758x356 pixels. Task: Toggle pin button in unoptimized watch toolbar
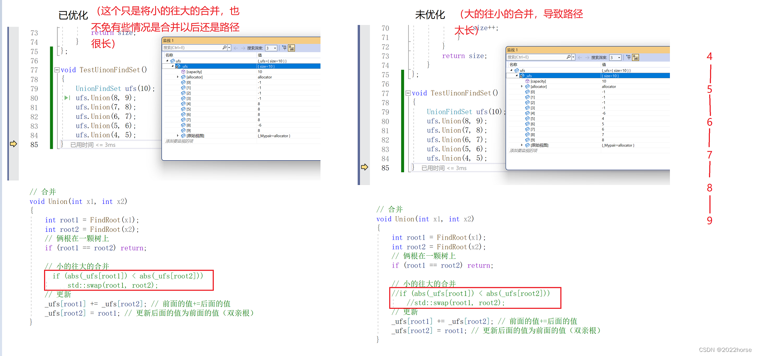click(628, 57)
